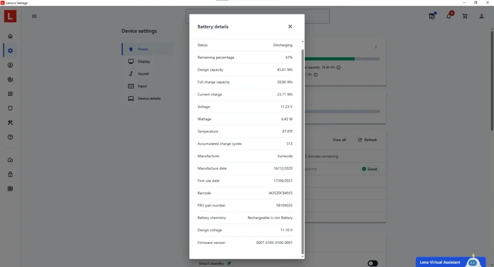The height and width of the screenshot is (267, 494).
Task: Click the Lenovo L logo
Action: (x=10, y=16)
